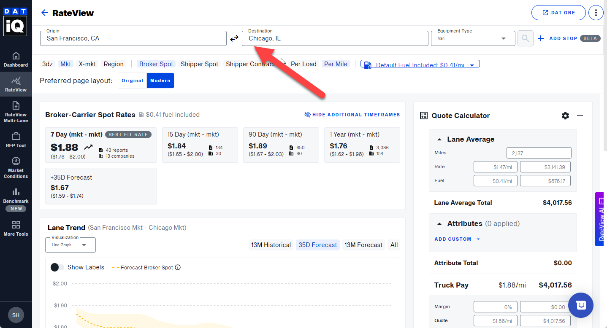Image resolution: width=607 pixels, height=328 pixels.
Task: Switch page layout to Original
Action: (x=133, y=81)
